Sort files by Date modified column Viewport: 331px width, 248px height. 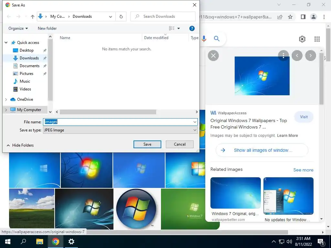click(x=156, y=38)
